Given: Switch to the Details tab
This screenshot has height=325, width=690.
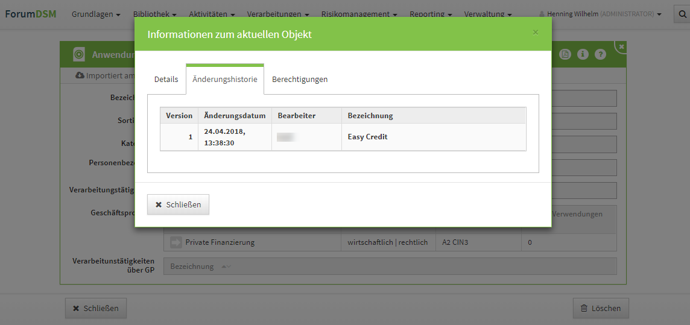Looking at the screenshot, I should [x=166, y=80].
